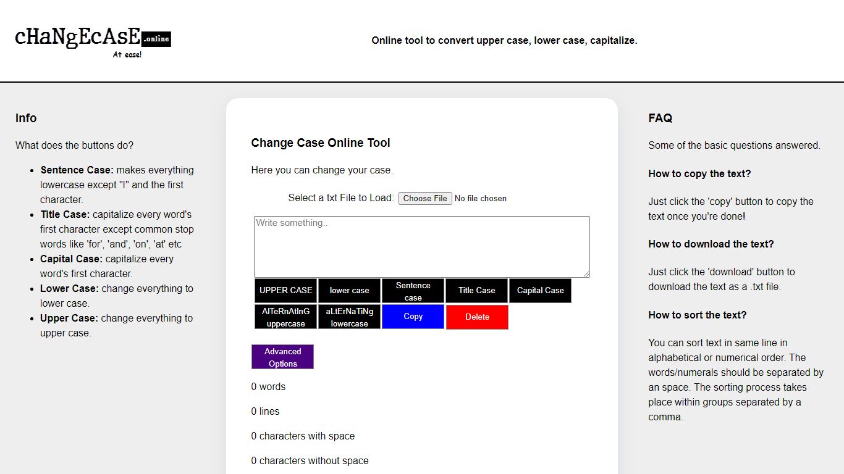
Task: Convert text with UPPER CASE button
Action: pyautogui.click(x=285, y=290)
